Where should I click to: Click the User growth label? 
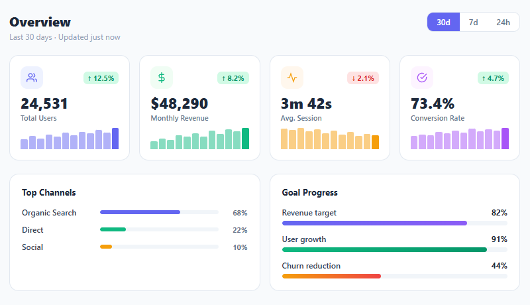click(304, 239)
